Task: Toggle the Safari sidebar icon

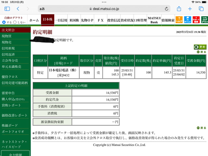Action: pos(7,9)
